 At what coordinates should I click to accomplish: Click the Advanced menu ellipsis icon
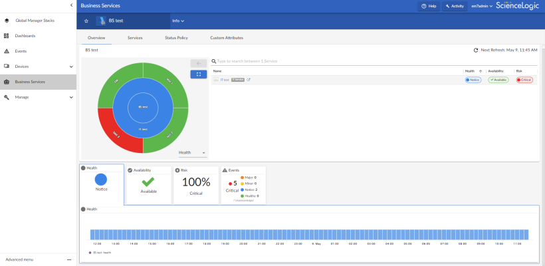[69, 259]
